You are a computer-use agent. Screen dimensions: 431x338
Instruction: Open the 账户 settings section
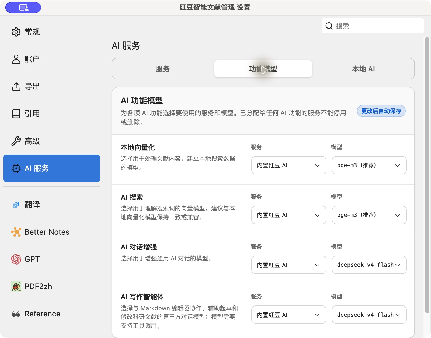pyautogui.click(x=52, y=59)
